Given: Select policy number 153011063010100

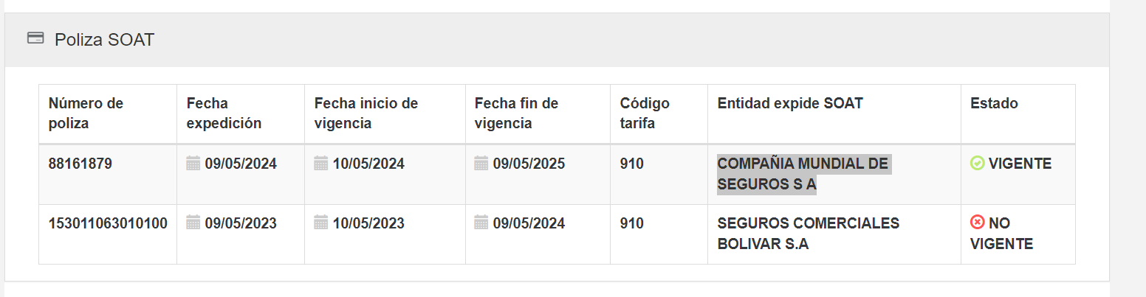Looking at the screenshot, I should (x=108, y=223).
